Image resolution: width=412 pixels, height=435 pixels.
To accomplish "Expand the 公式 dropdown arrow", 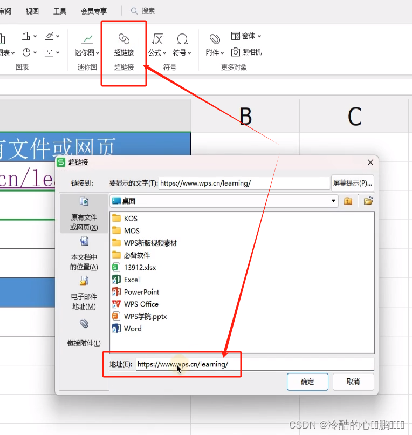I will tap(164, 53).
